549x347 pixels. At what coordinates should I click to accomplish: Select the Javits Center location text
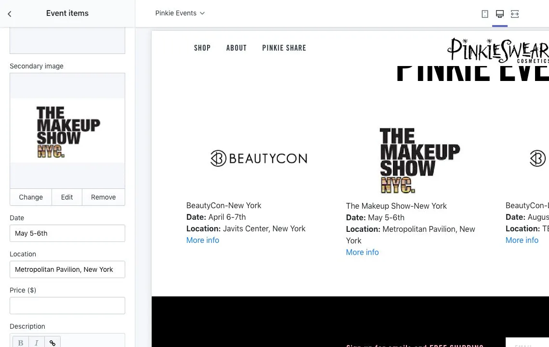264,228
